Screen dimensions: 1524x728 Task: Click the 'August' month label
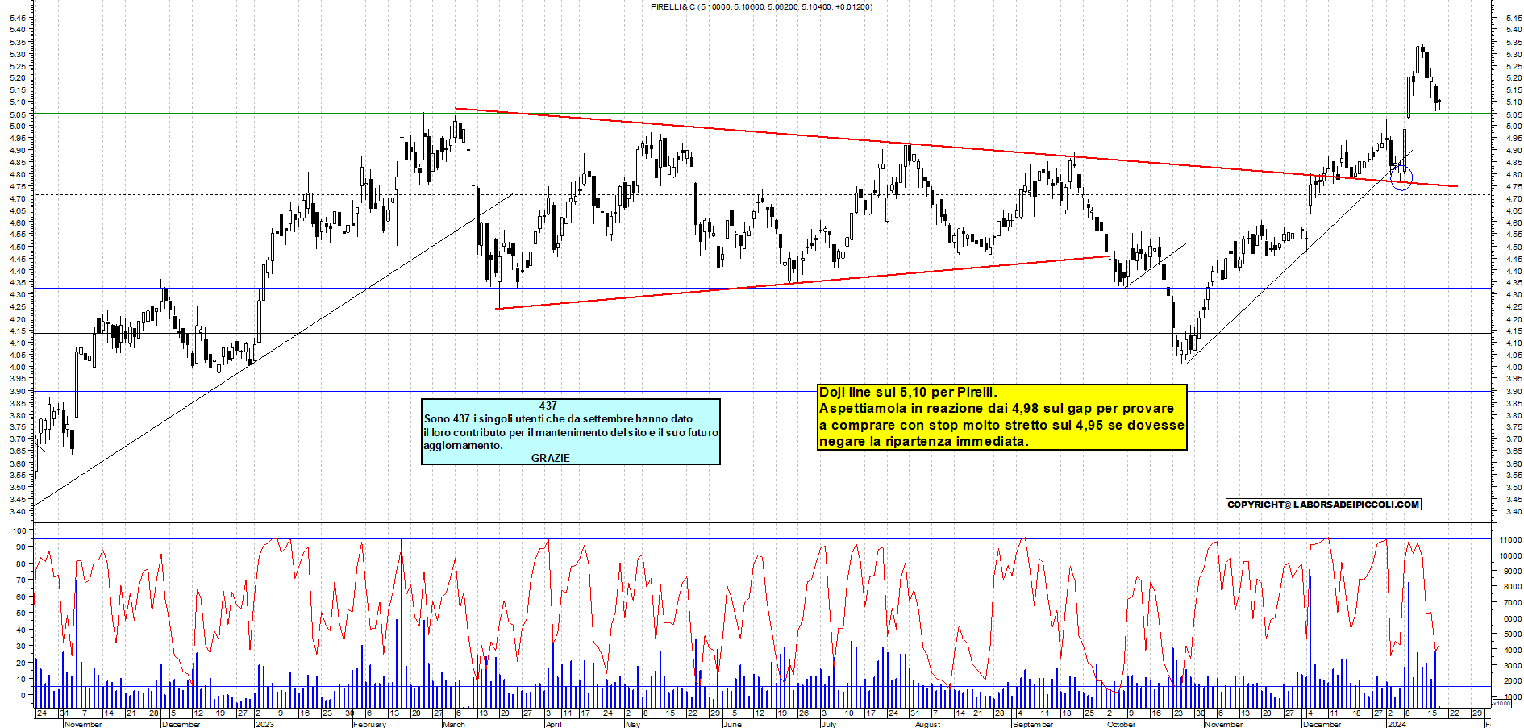click(x=927, y=724)
